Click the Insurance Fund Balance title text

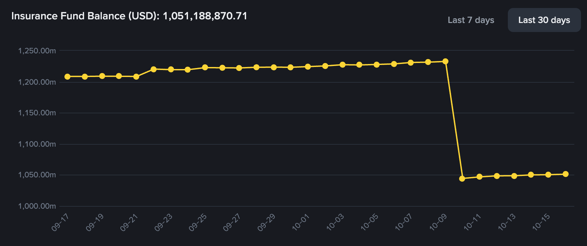(129, 16)
